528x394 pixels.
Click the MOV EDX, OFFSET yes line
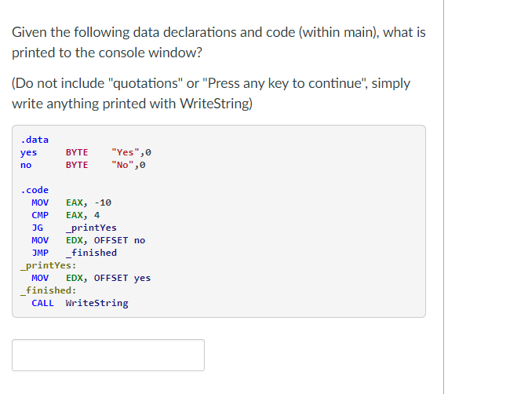pos(91,278)
